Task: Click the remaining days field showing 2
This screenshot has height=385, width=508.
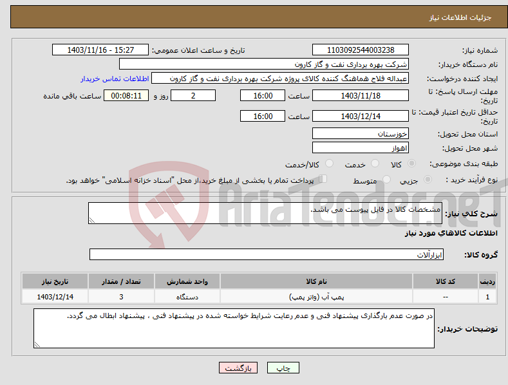Action: pos(193,95)
